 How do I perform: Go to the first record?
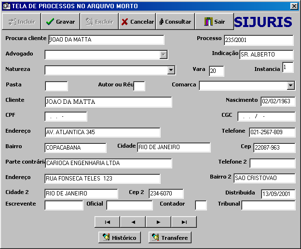click(107, 222)
